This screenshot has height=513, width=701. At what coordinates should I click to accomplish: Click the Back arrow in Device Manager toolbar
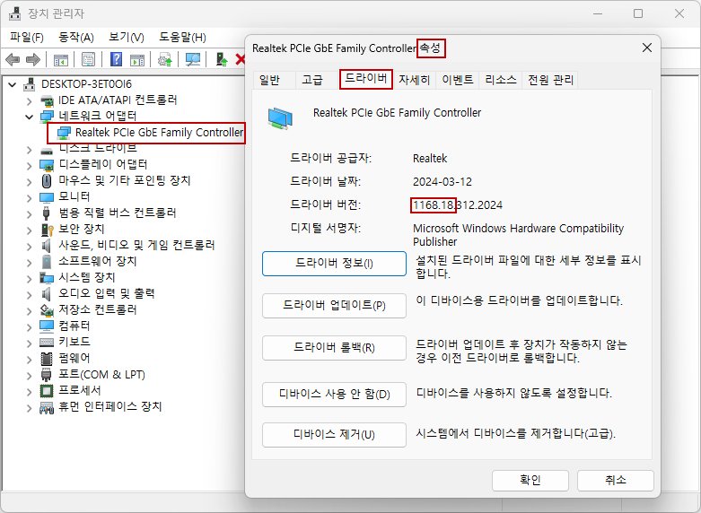tap(13, 59)
